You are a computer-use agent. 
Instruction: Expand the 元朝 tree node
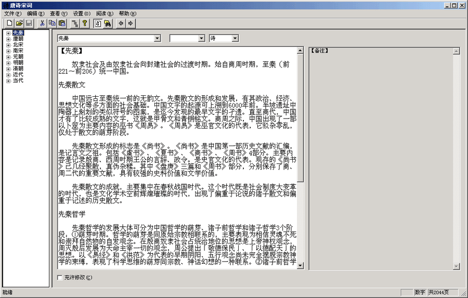[x=8, y=57]
